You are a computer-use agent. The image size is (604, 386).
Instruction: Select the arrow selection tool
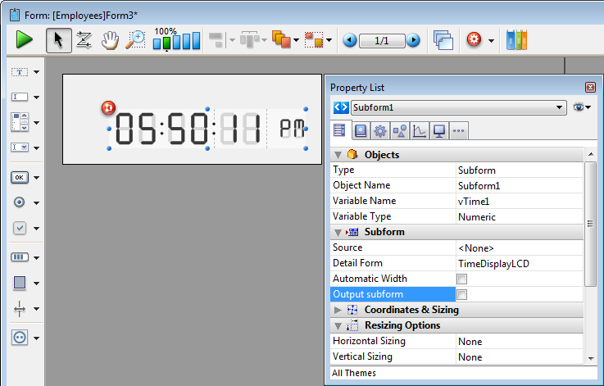pyautogui.click(x=58, y=39)
